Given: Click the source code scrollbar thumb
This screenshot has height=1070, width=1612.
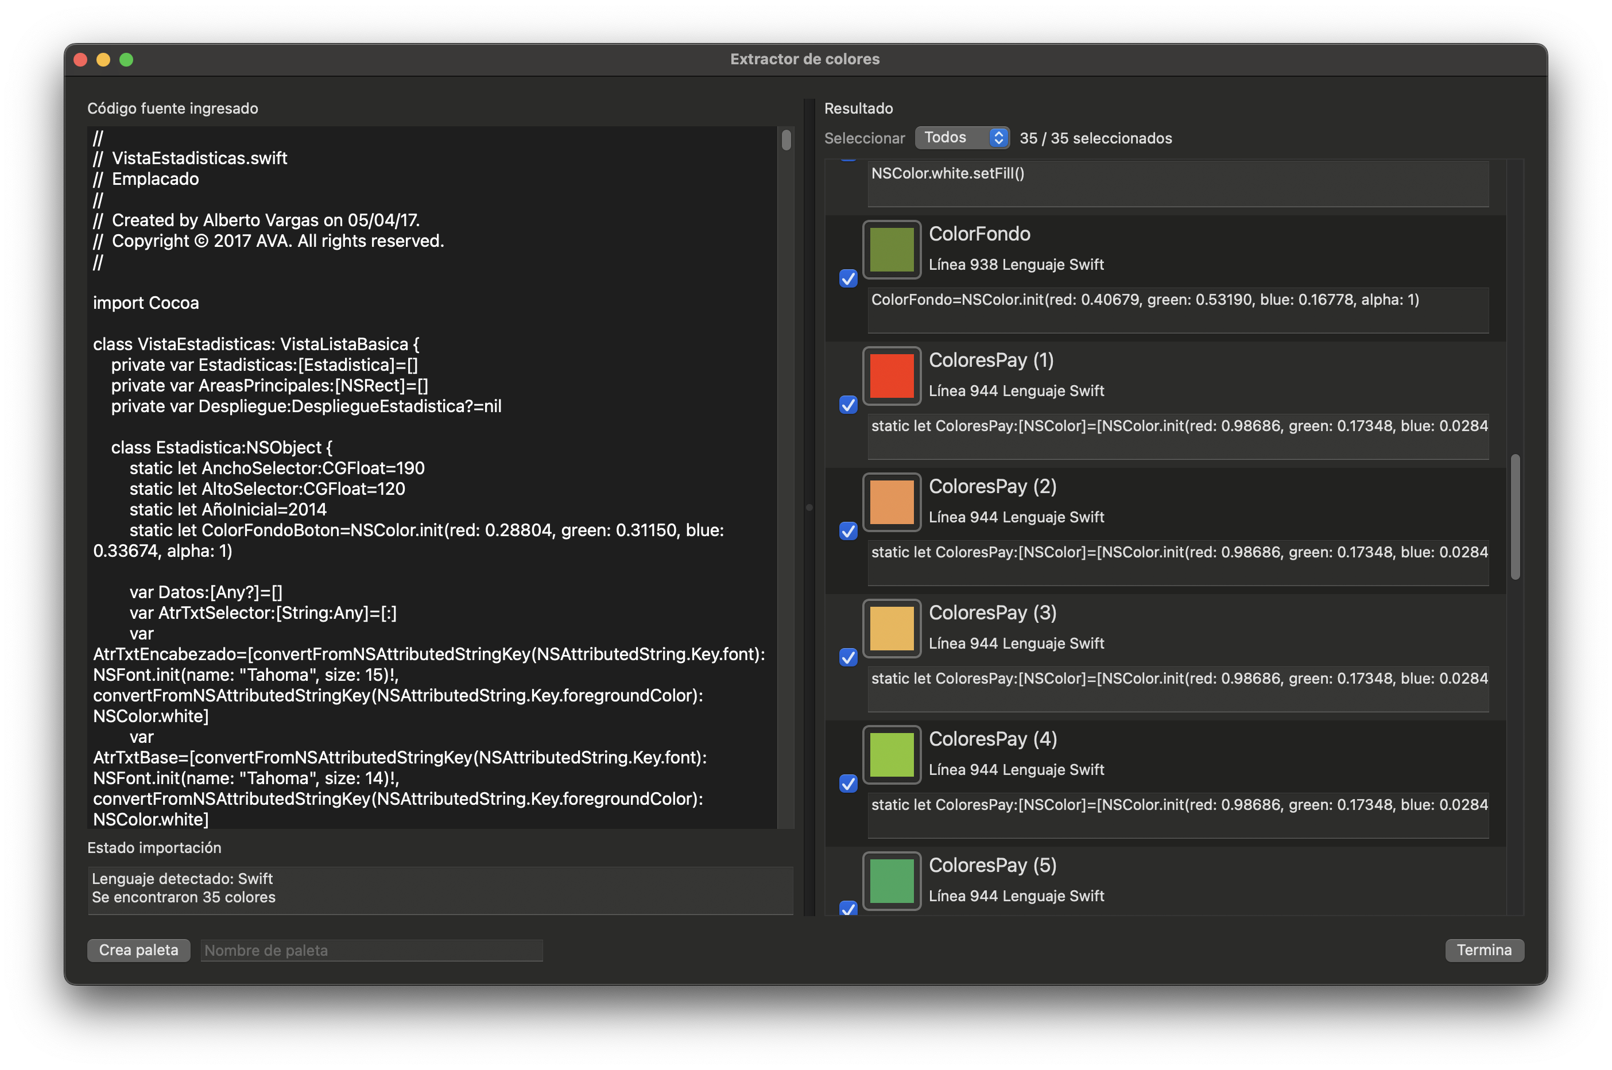Looking at the screenshot, I should click(786, 140).
